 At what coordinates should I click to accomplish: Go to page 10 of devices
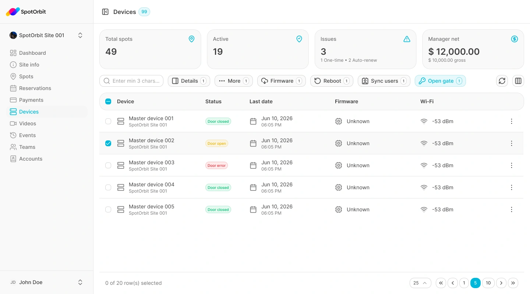click(488, 283)
